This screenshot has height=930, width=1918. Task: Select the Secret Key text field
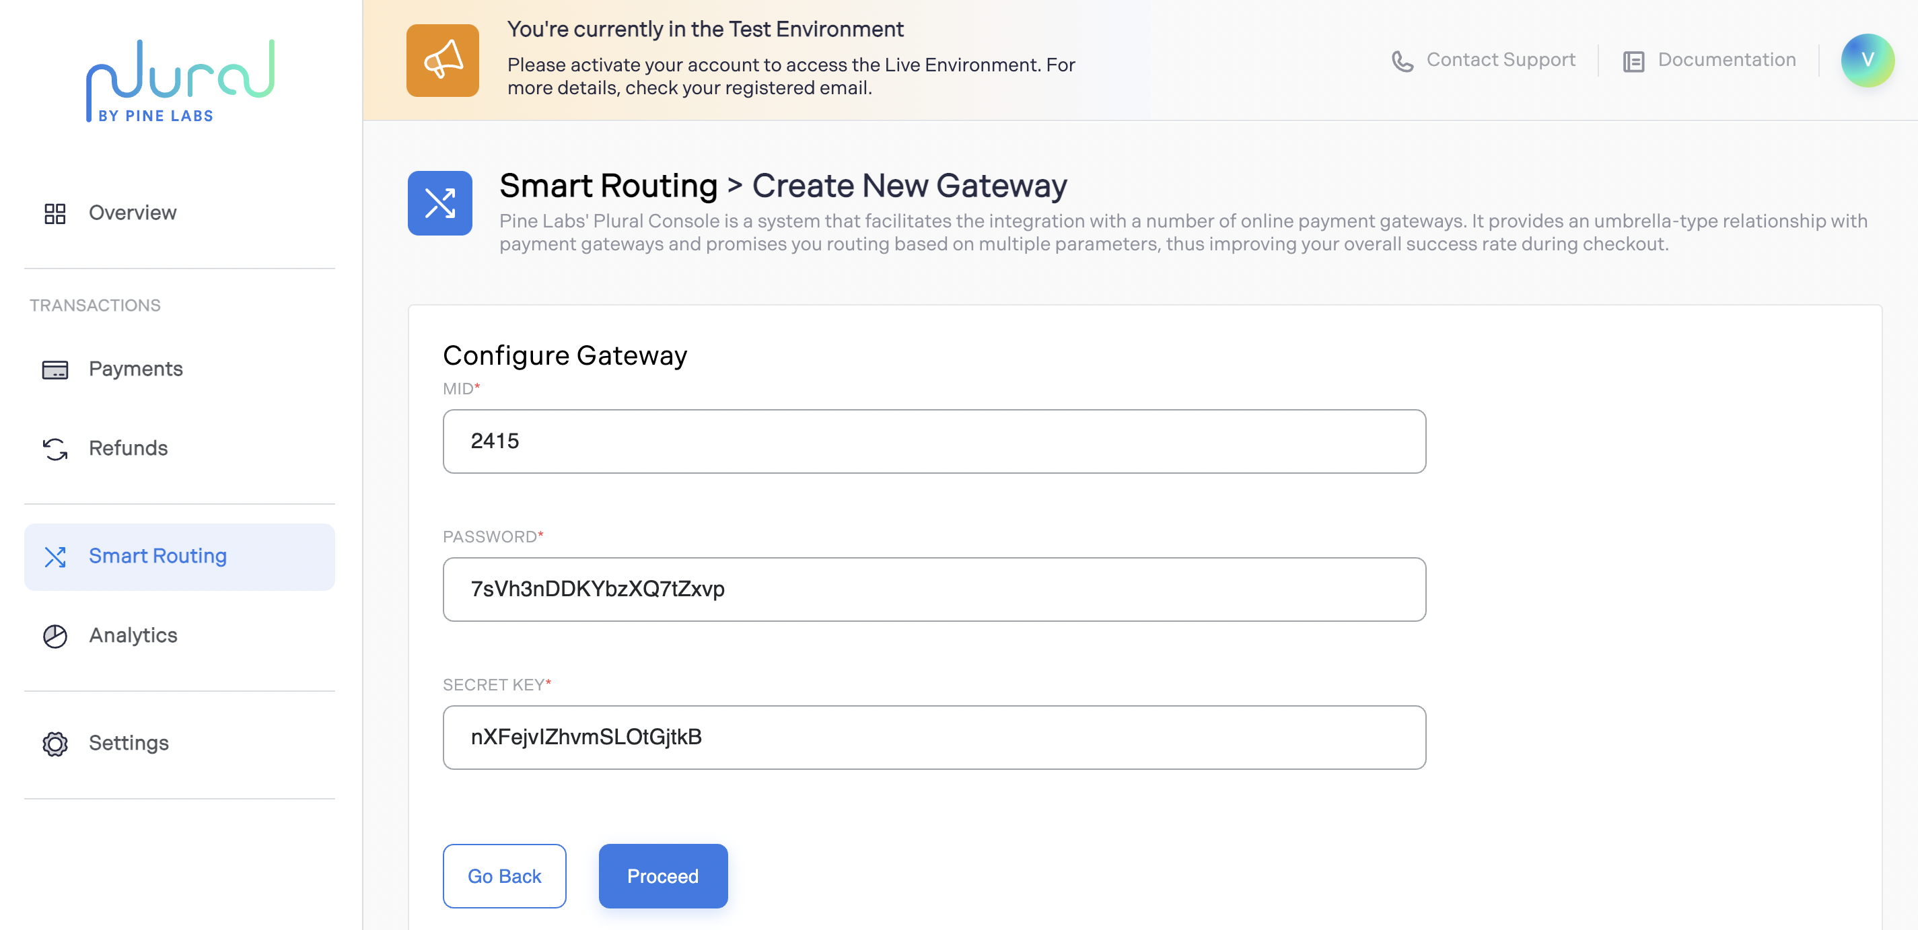click(933, 737)
